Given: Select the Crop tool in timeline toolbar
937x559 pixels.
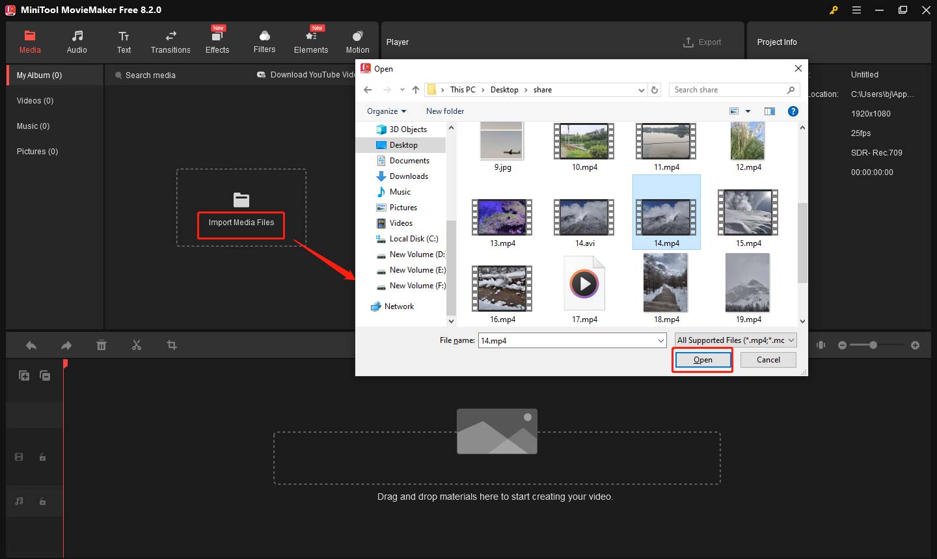Looking at the screenshot, I should point(172,346).
